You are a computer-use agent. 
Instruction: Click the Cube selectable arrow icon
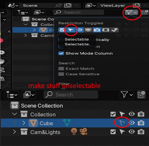[122, 123]
